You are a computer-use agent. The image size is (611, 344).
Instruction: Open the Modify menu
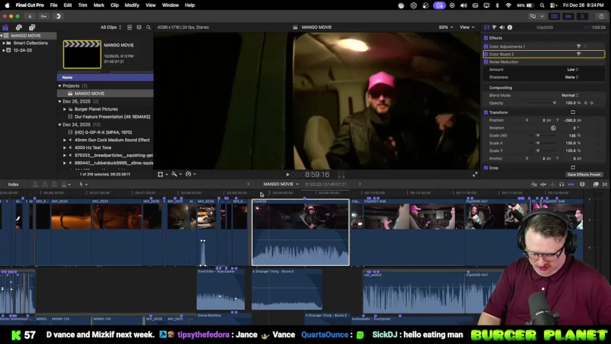pyautogui.click(x=132, y=5)
